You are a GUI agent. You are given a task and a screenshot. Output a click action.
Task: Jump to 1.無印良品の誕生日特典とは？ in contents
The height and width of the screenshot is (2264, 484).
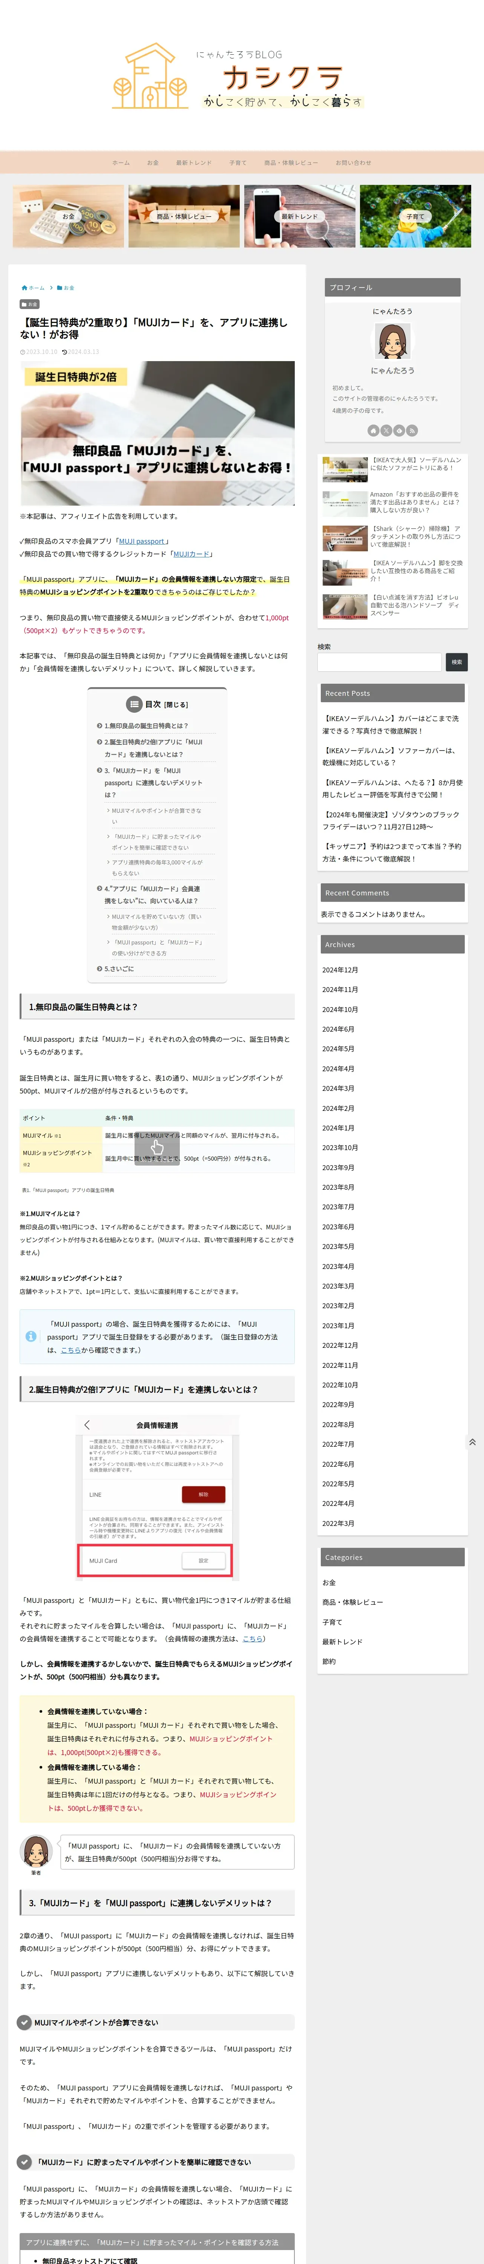[x=146, y=726]
